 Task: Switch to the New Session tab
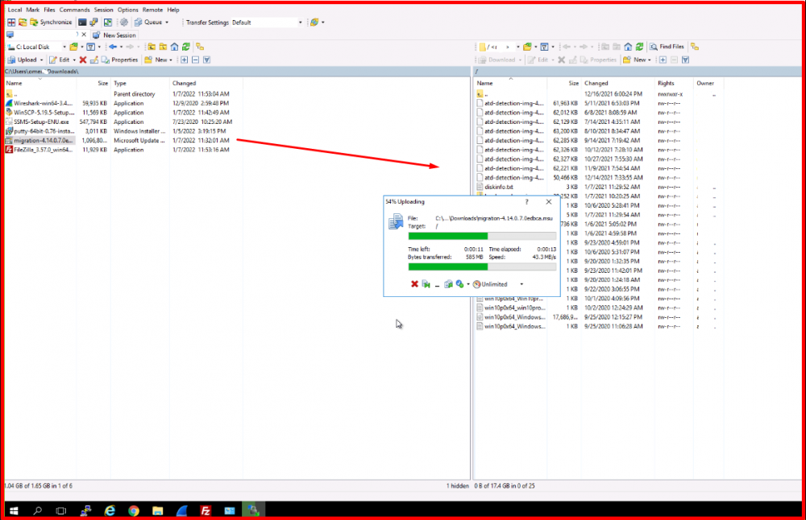(114, 35)
